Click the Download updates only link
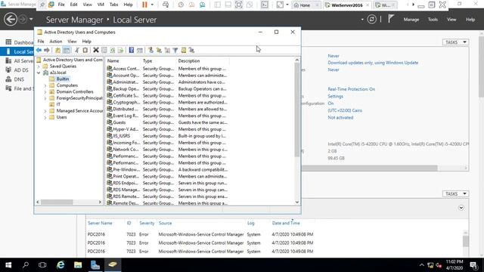Viewport: 484px width, 272px height. 373,63
